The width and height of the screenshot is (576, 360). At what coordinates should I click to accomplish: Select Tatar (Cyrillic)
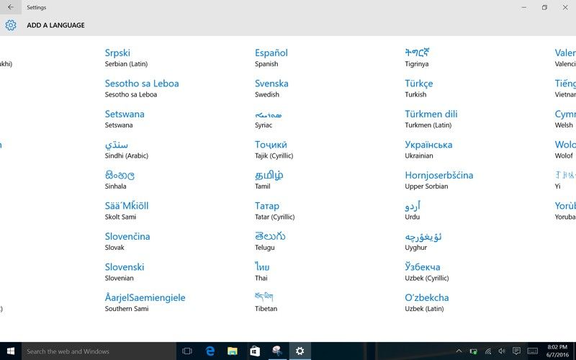tap(275, 211)
